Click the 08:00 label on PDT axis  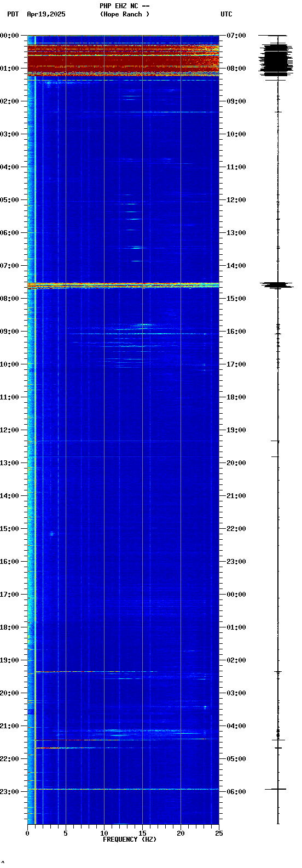tap(10, 299)
